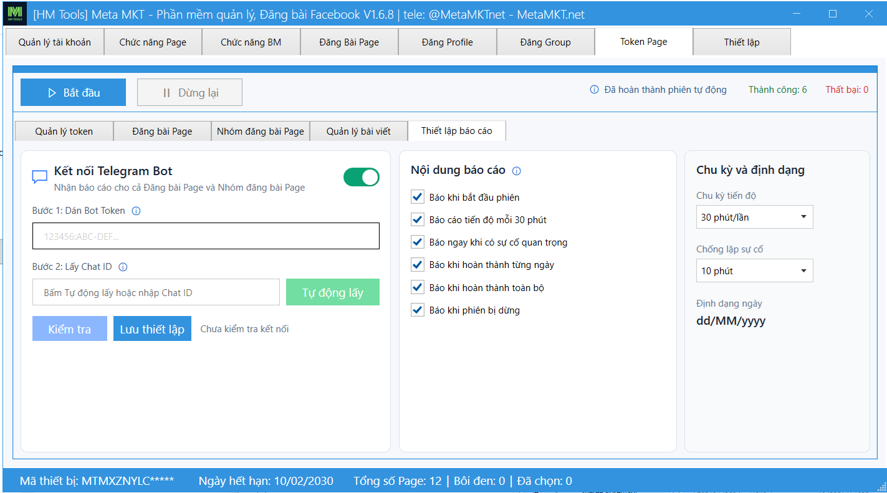This screenshot has width=887, height=493.
Task: Click the Kiểm tra button
Action: [70, 329]
